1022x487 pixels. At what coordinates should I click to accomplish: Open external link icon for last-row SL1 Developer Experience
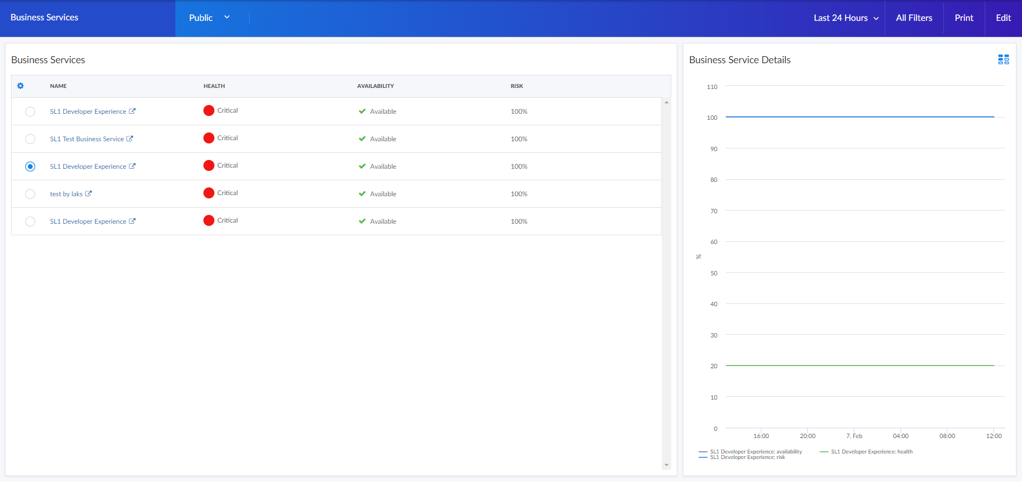click(132, 221)
